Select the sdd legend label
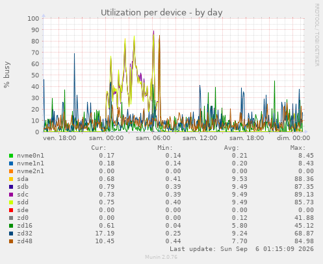 23,202
